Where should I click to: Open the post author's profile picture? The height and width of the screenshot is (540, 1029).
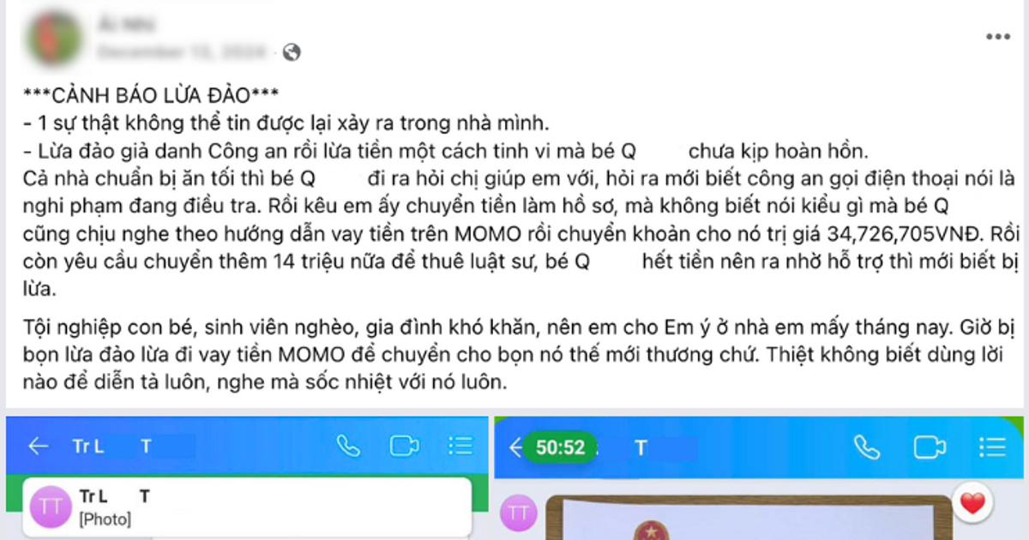click(x=55, y=37)
